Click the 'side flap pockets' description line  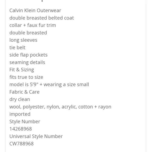[x=28, y=55]
